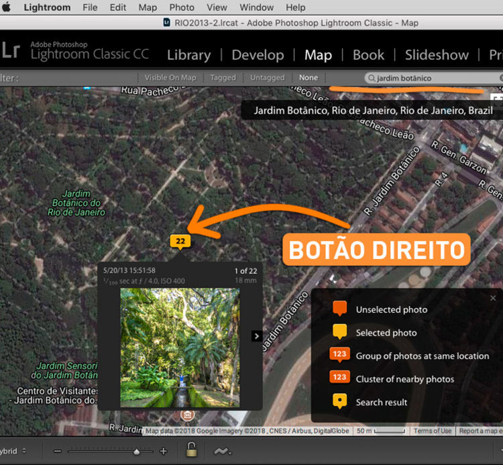Click Report a map error link
Image resolution: width=503 pixels, height=465 pixels.
pyautogui.click(x=480, y=431)
